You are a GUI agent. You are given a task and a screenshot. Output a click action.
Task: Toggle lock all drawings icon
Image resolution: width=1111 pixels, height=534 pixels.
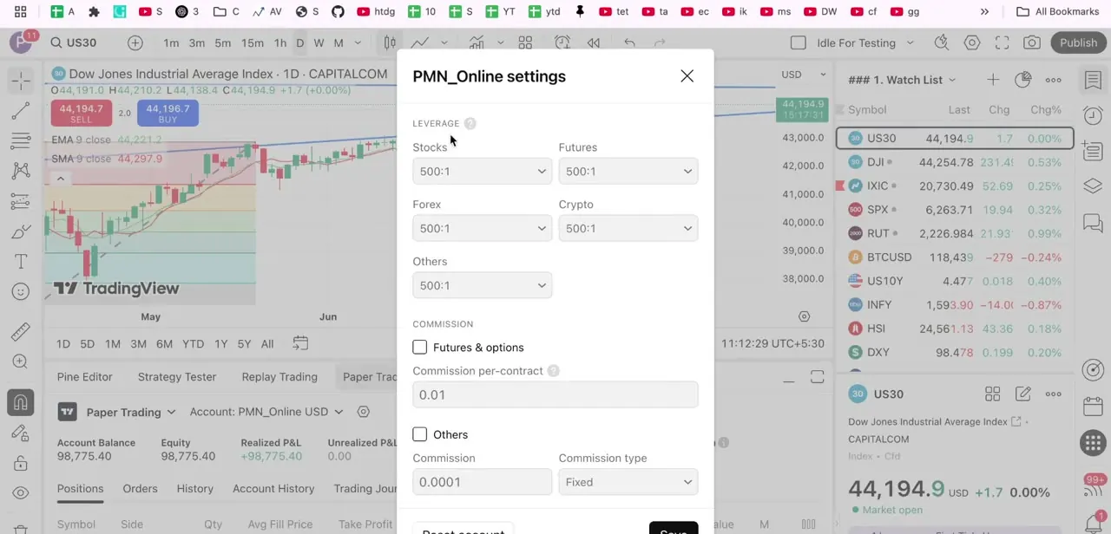[21, 463]
